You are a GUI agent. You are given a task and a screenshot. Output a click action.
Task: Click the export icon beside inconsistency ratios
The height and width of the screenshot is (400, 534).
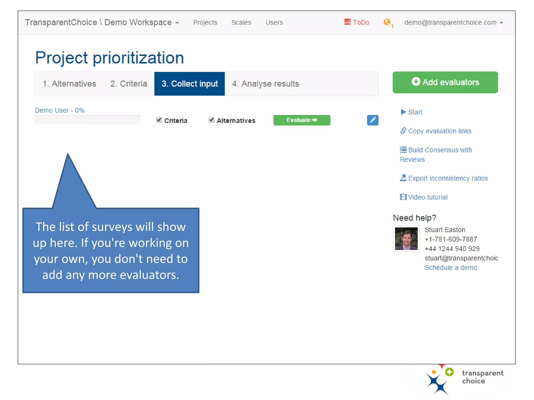403,178
